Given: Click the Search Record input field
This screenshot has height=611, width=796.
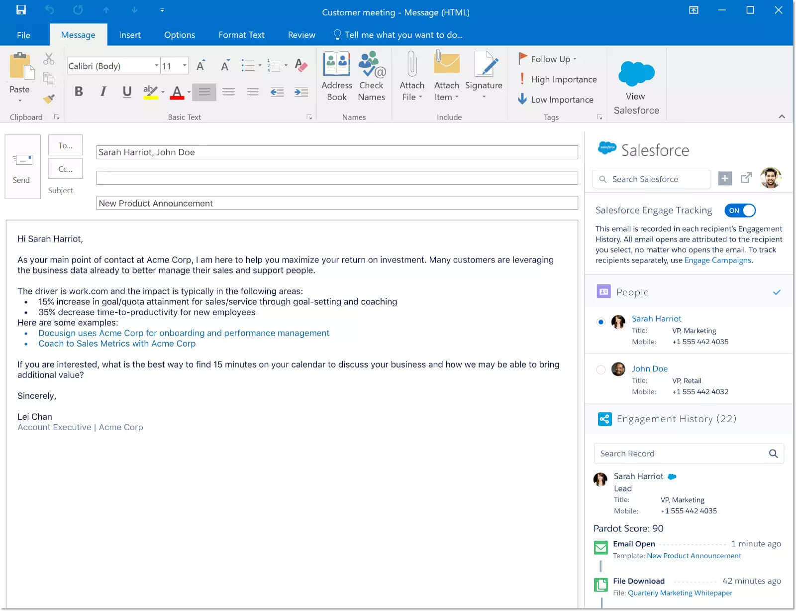Looking at the screenshot, I should [x=682, y=454].
